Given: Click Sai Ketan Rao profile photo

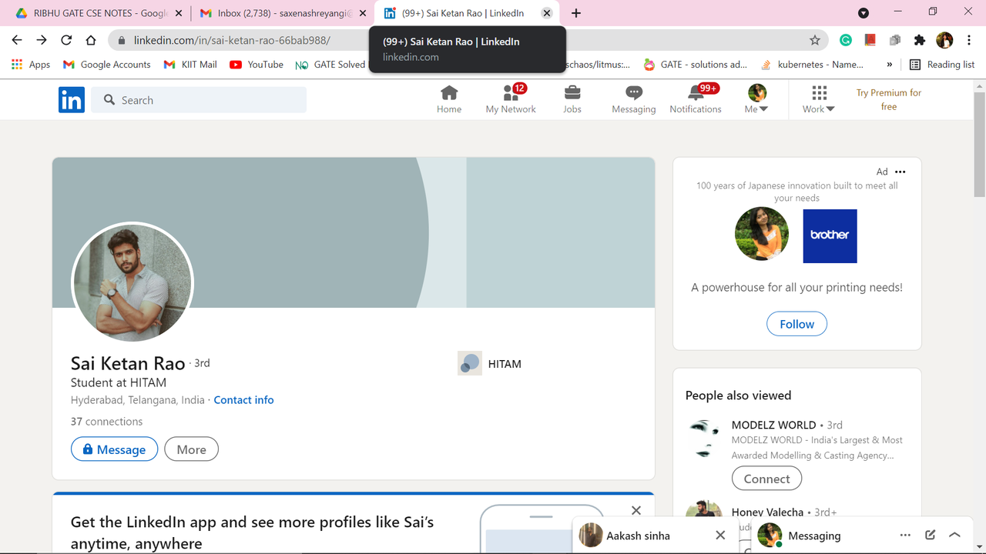Looking at the screenshot, I should 132,283.
